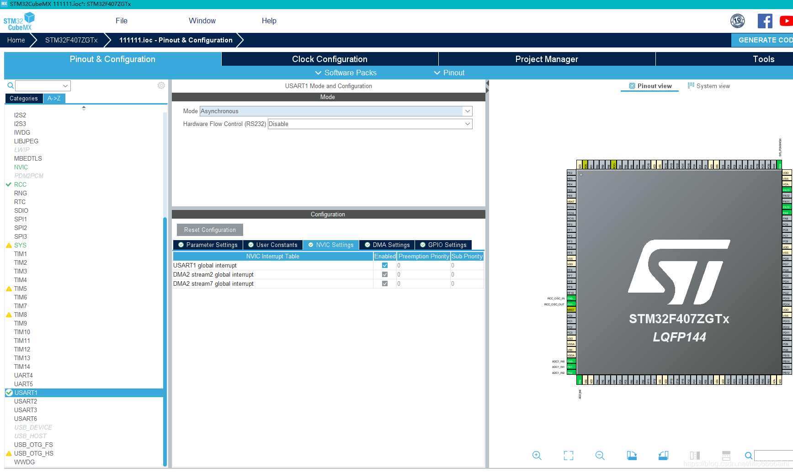Open the User Constants tab
This screenshot has width=793, height=472.
pos(273,245)
